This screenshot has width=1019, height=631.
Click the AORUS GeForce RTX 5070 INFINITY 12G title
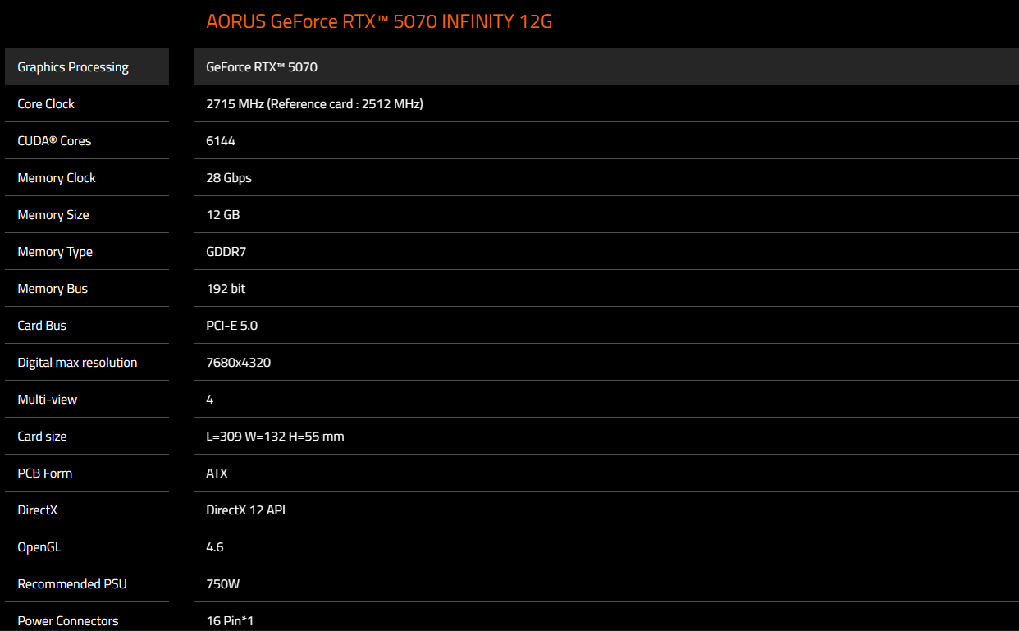(379, 21)
